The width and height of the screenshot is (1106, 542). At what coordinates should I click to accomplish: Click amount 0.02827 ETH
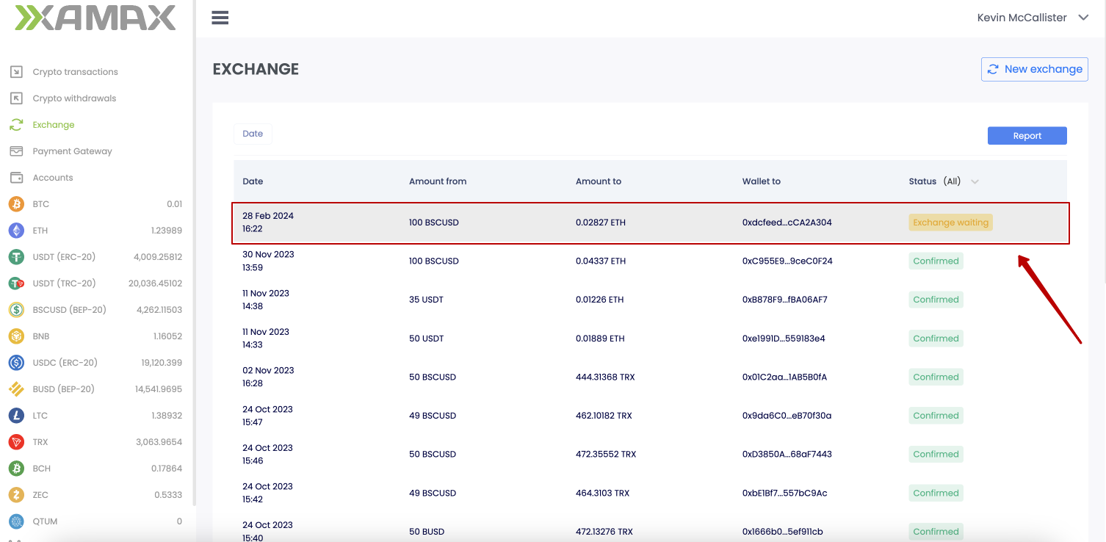601,223
